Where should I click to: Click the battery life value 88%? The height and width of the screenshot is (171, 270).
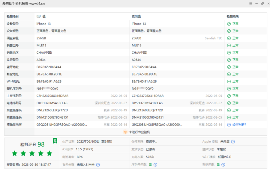[x=80, y=157]
